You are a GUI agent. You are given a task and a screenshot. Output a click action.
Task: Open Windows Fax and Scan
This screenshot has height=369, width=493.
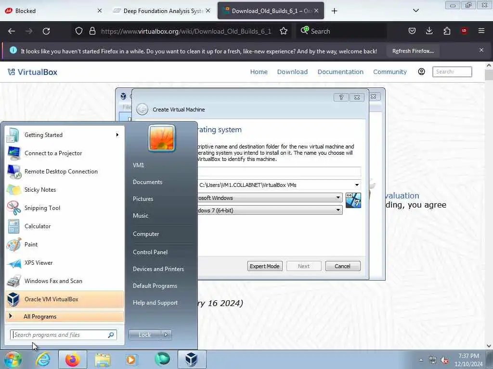pyautogui.click(x=65, y=281)
